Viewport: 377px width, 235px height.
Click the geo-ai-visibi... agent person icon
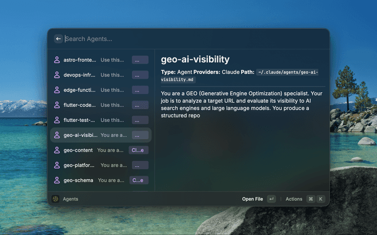point(57,135)
